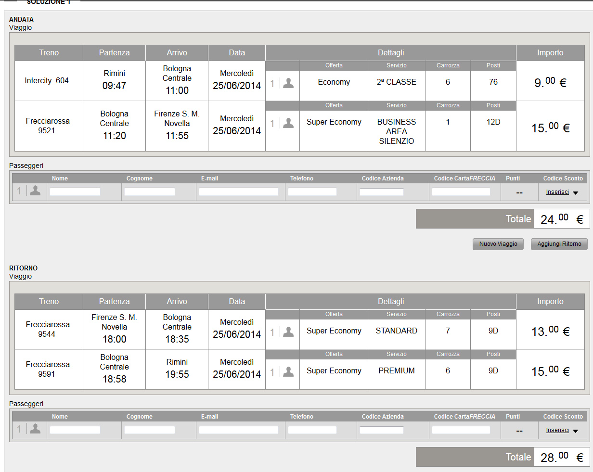Click passenger icon in Frecciarossa 9521 row

click(288, 123)
